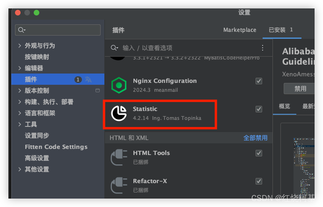
Task: Click the project-level icon beside 版本控制
Action: pyautogui.click(x=98, y=90)
